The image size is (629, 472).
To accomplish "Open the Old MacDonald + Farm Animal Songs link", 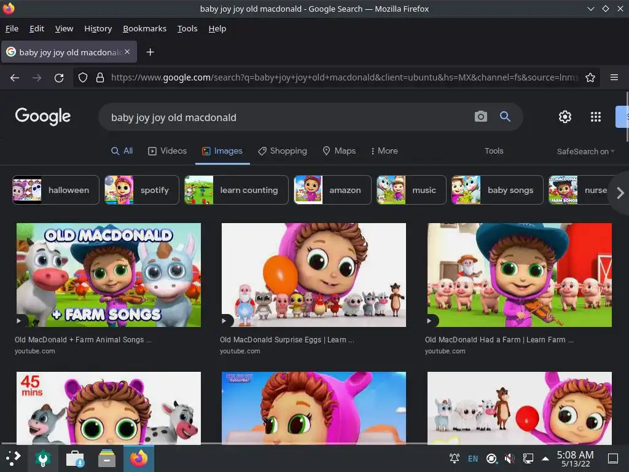I will [83, 339].
